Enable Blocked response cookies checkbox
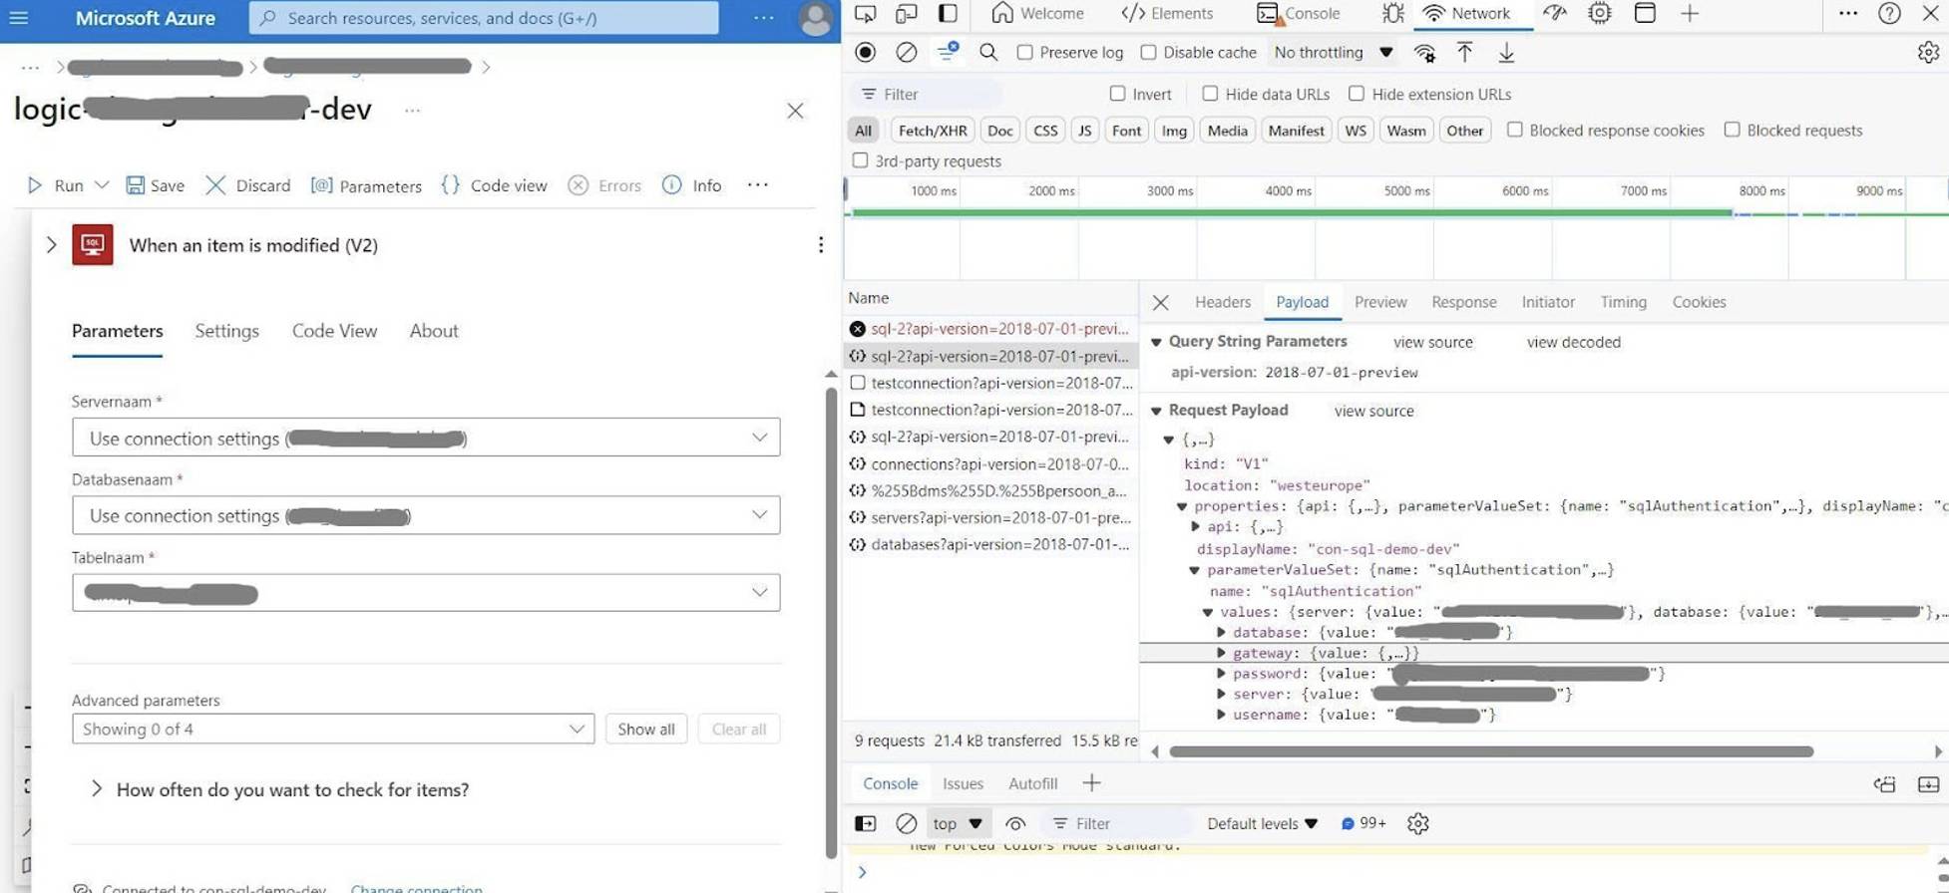This screenshot has width=1949, height=893. coord(1514,130)
